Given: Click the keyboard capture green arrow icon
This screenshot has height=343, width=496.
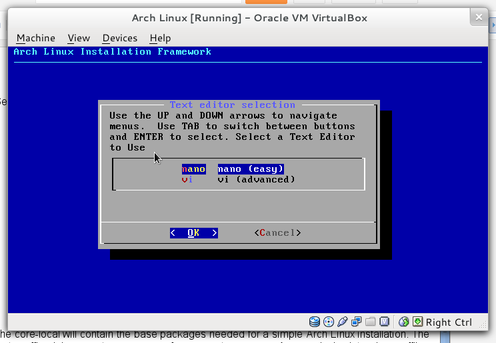Looking at the screenshot, I should tap(417, 322).
